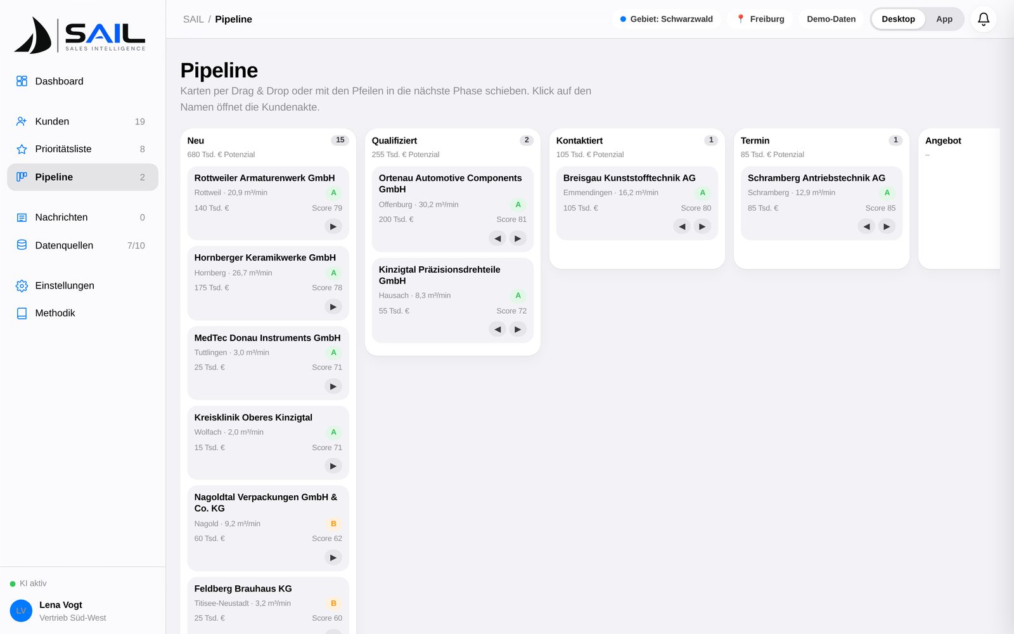This screenshot has width=1014, height=634.
Task: Move Schramberg Antriebstechnik back one phase
Action: (866, 226)
